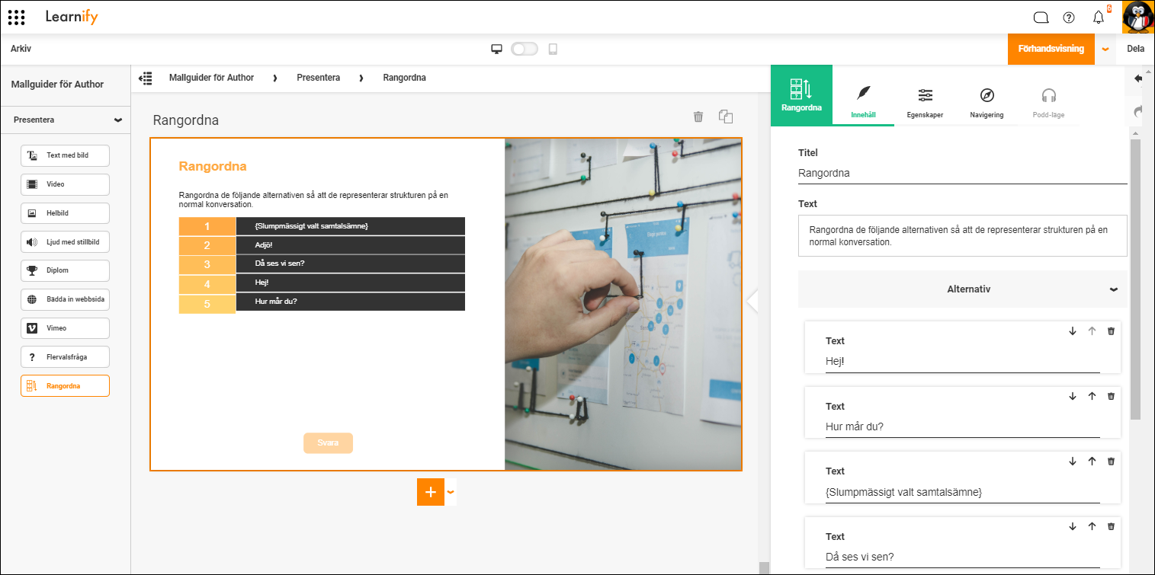Duplicate the slide with copy icon
This screenshot has width=1155, height=575.
726,117
